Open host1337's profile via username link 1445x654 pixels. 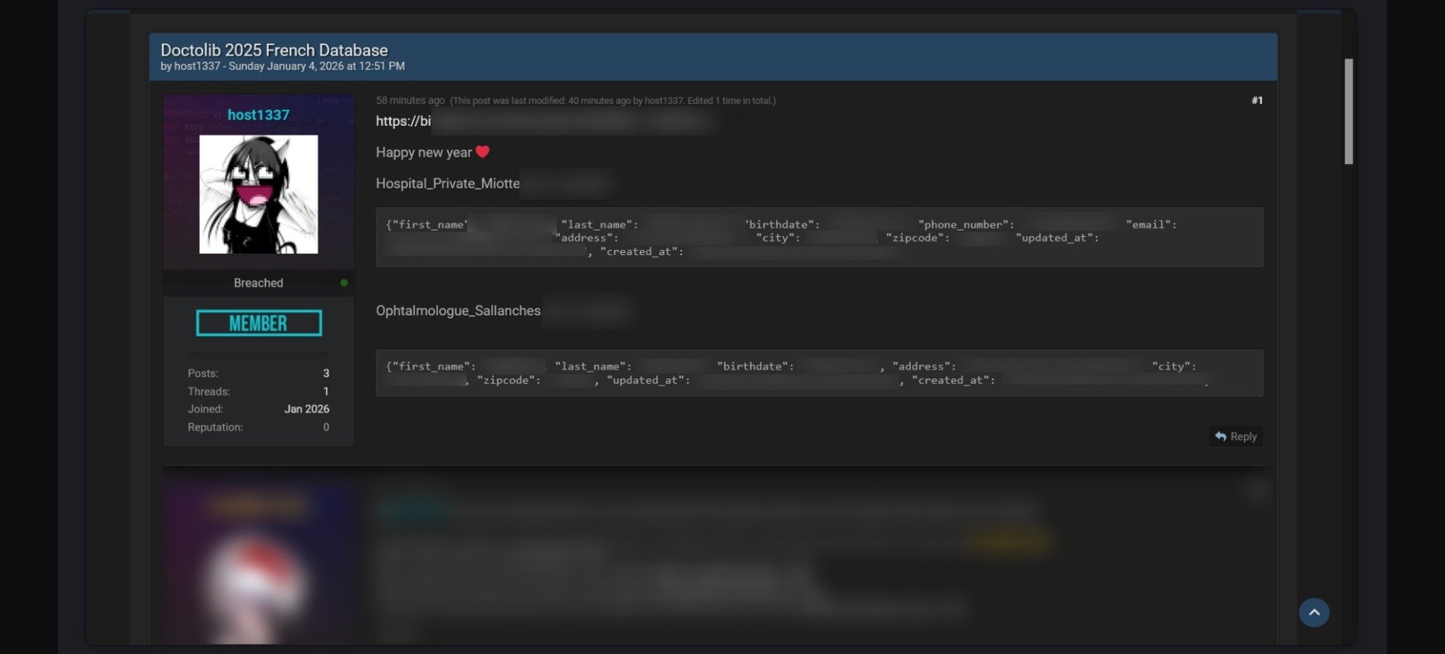[258, 113]
